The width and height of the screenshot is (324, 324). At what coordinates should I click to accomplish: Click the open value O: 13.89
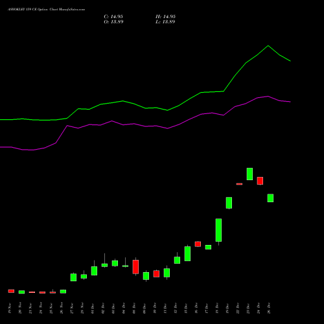point(113,22)
